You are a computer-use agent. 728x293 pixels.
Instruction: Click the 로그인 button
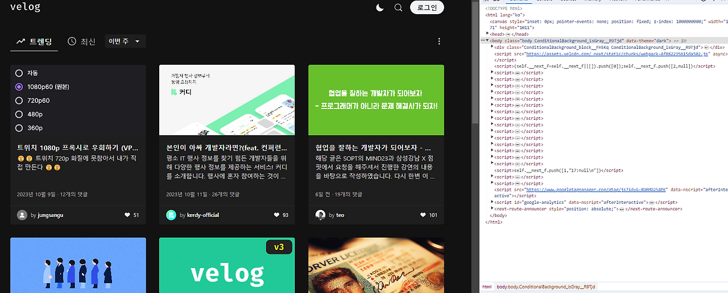click(x=427, y=7)
